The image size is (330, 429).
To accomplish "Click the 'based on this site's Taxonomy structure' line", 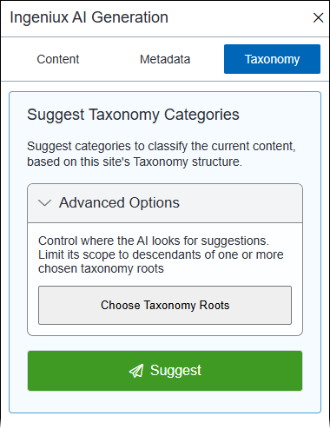I will point(135,162).
